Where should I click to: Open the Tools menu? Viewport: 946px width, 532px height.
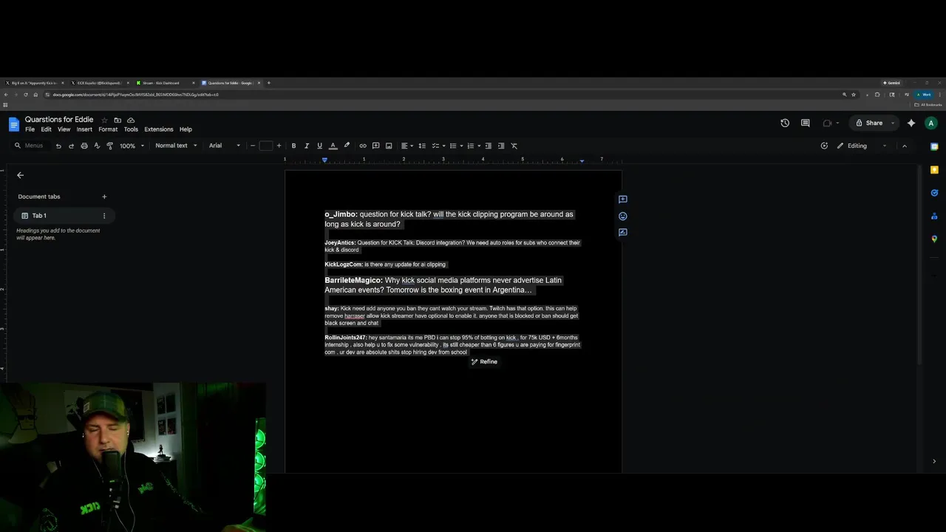point(131,129)
